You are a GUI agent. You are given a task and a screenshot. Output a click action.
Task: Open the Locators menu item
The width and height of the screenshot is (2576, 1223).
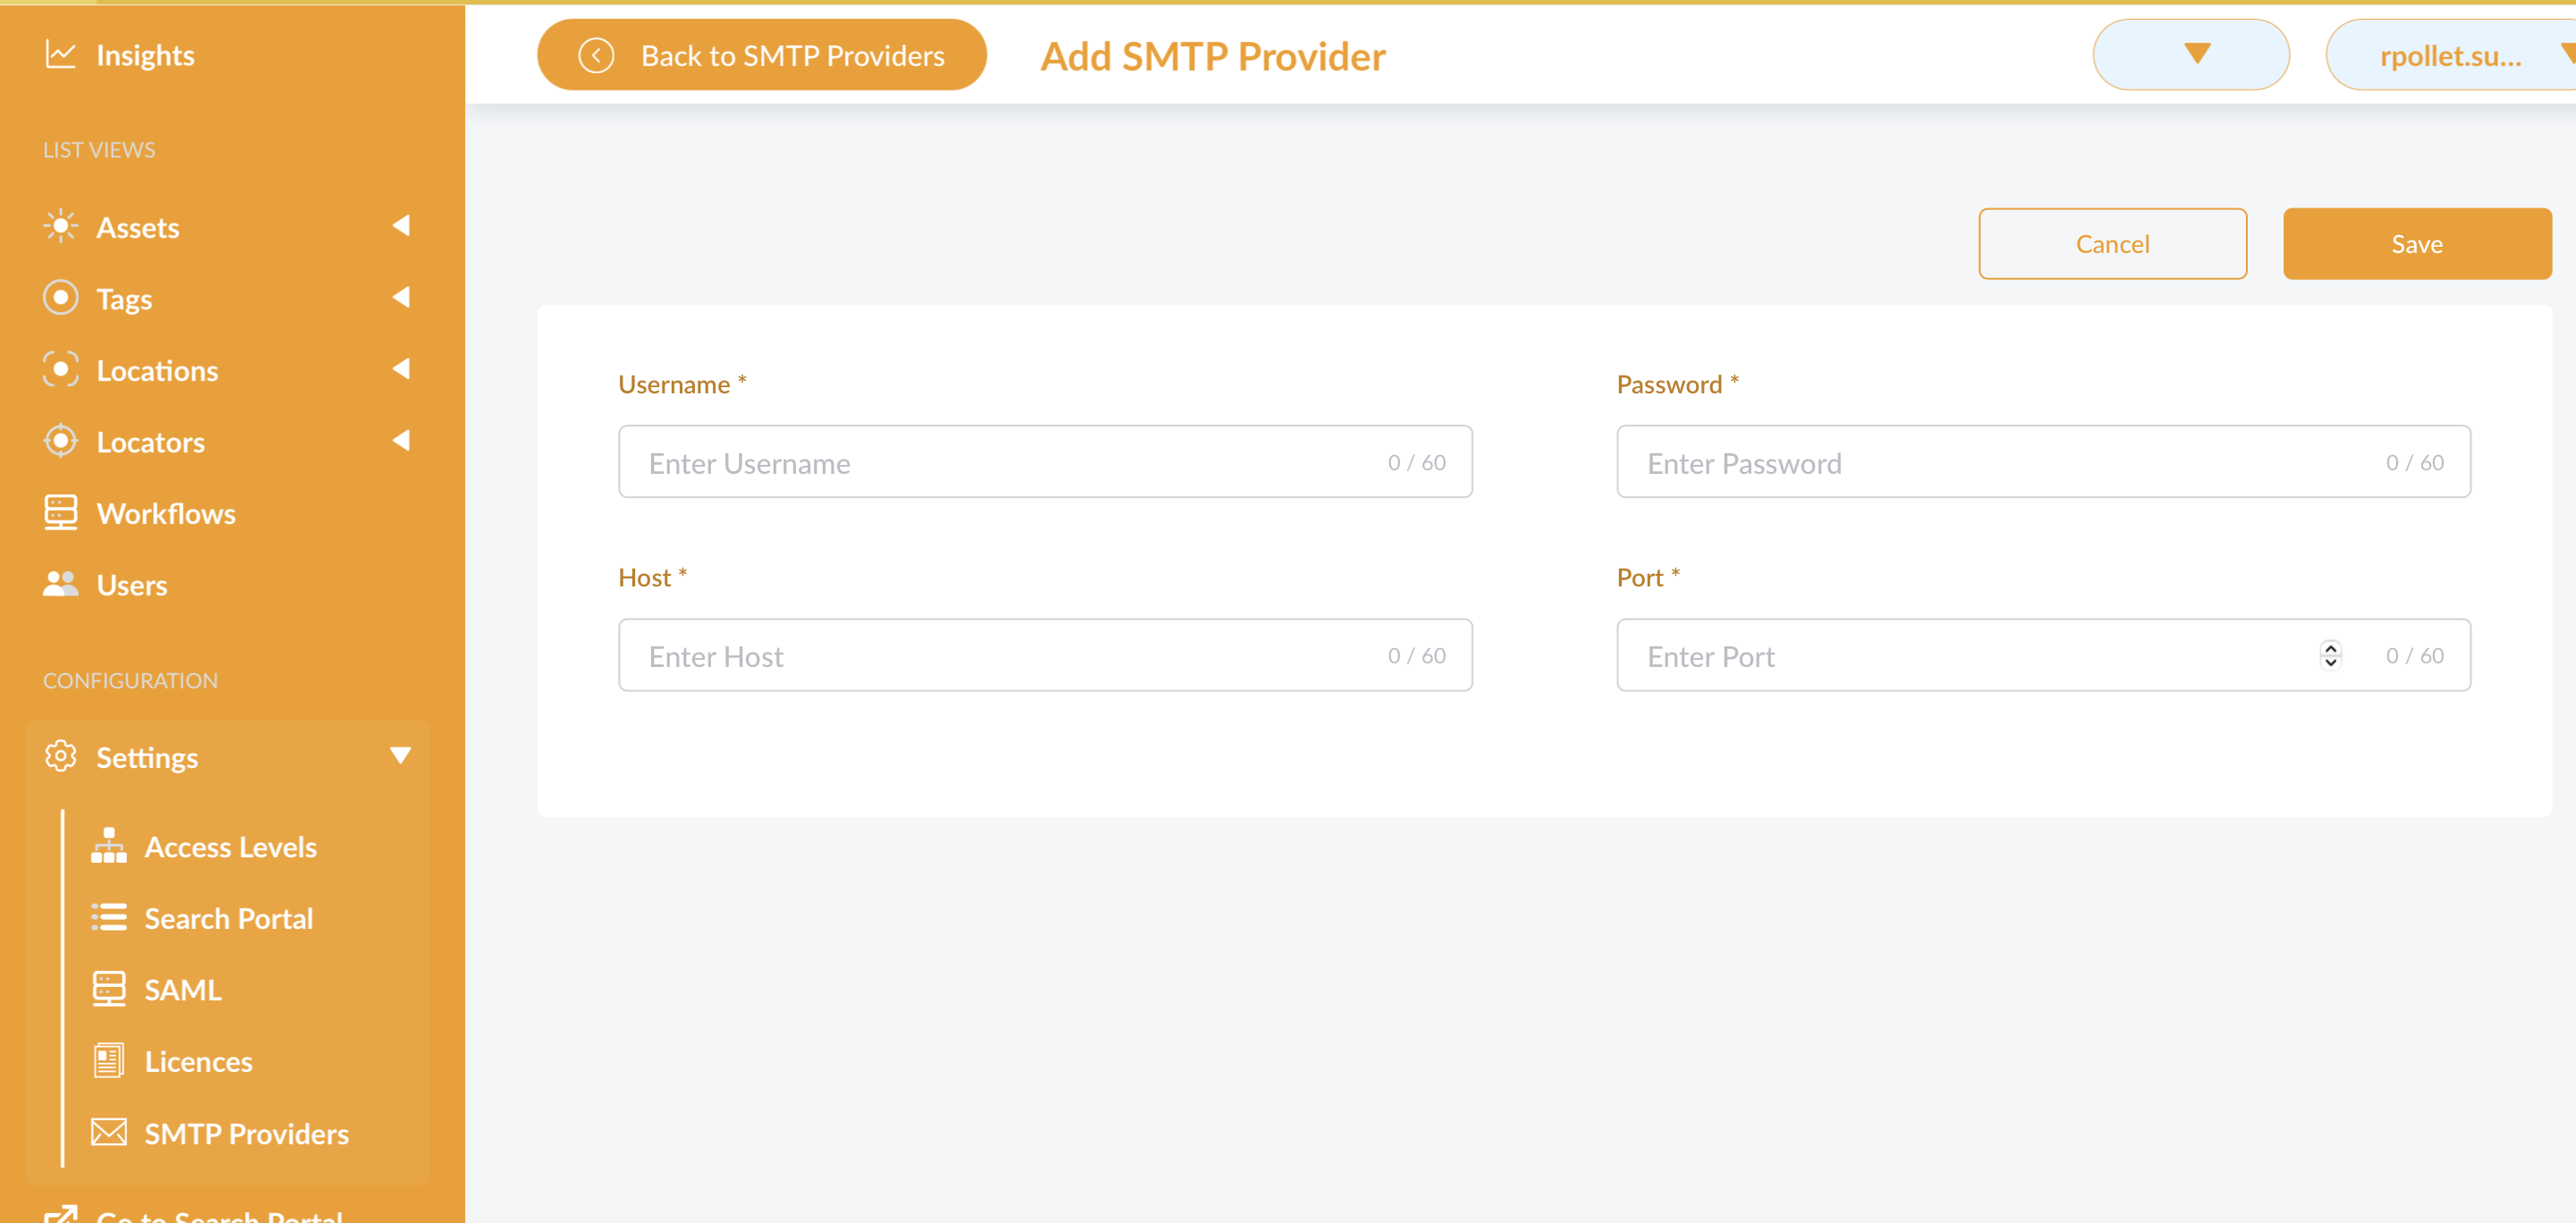point(150,442)
